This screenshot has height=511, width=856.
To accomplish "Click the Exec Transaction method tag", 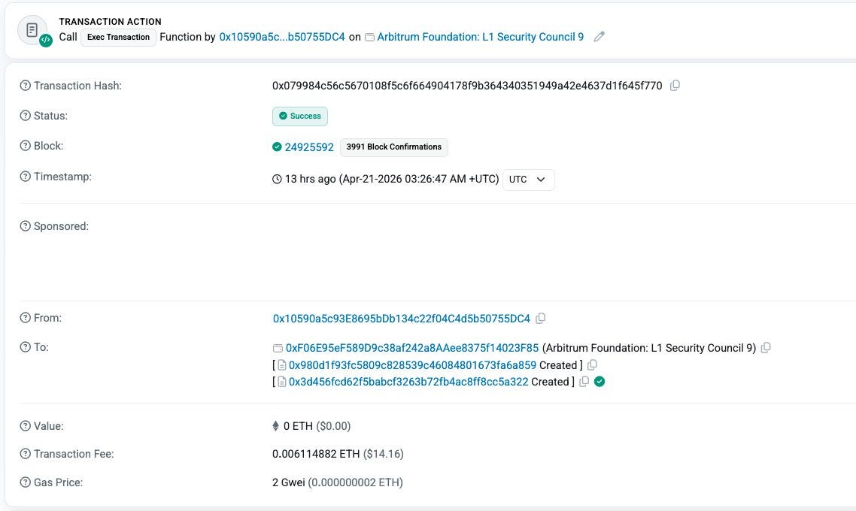I will (118, 37).
